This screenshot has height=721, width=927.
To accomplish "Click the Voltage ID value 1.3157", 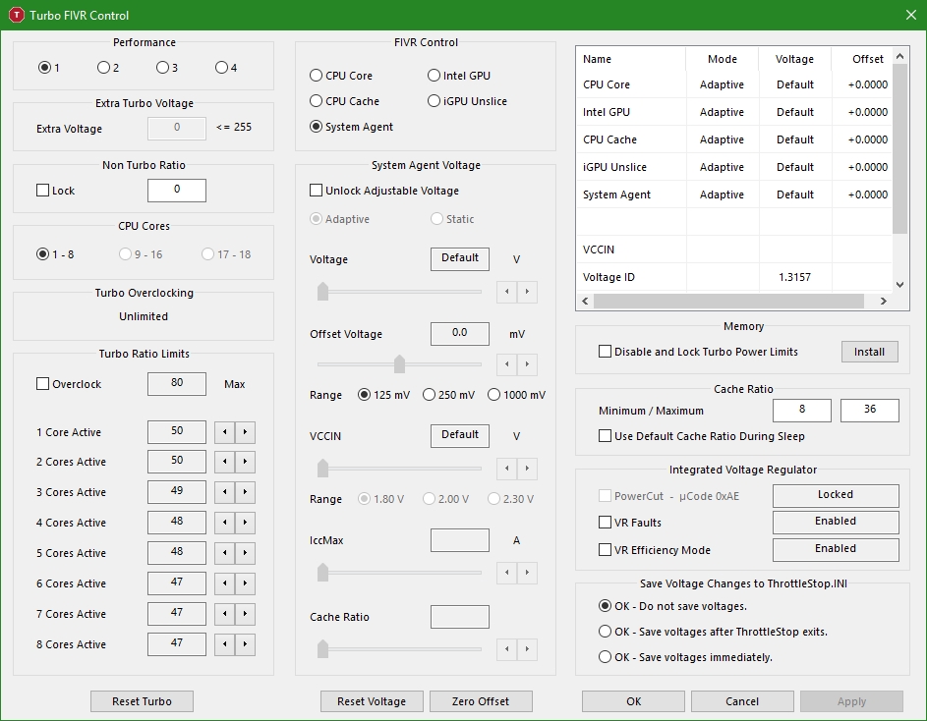I will click(x=794, y=277).
